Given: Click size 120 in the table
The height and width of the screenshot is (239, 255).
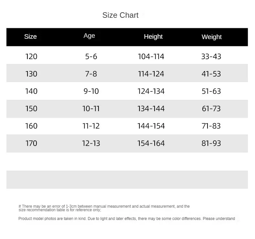Looking at the screenshot, I should point(31,57).
